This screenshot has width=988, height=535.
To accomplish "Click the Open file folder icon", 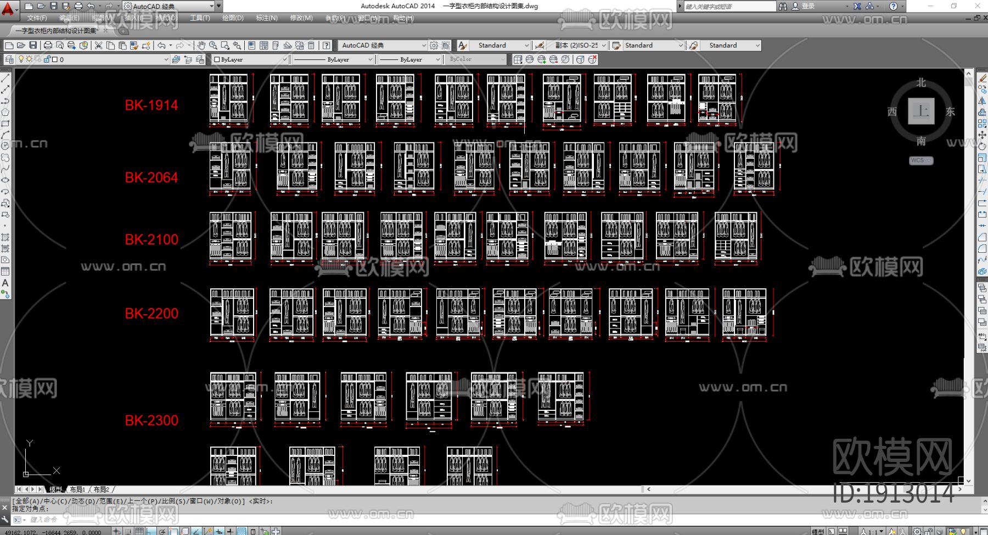I will click(21, 46).
